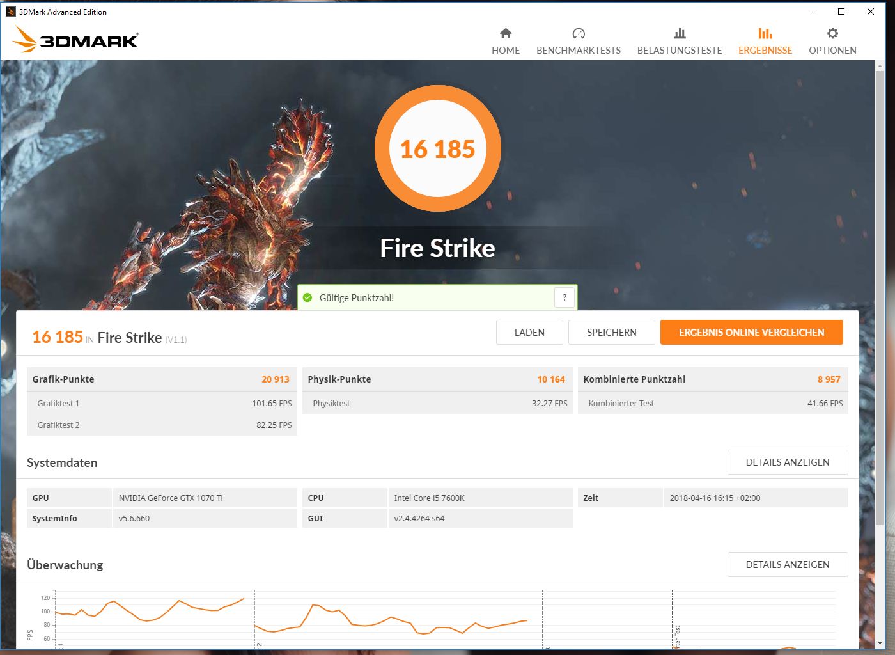Click green checkmark next to Gültige Punktzahl

[x=307, y=297]
